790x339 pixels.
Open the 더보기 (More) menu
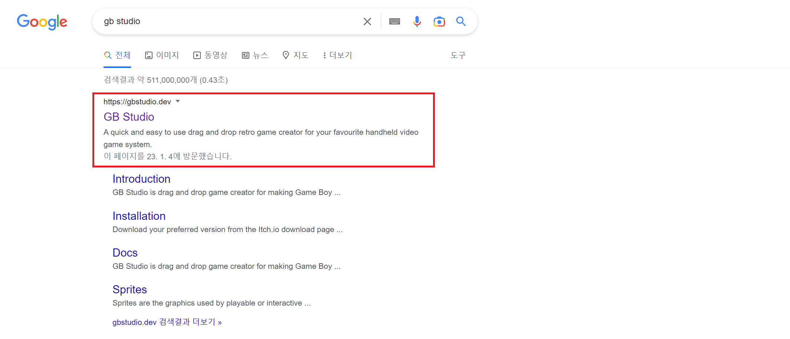tap(337, 55)
